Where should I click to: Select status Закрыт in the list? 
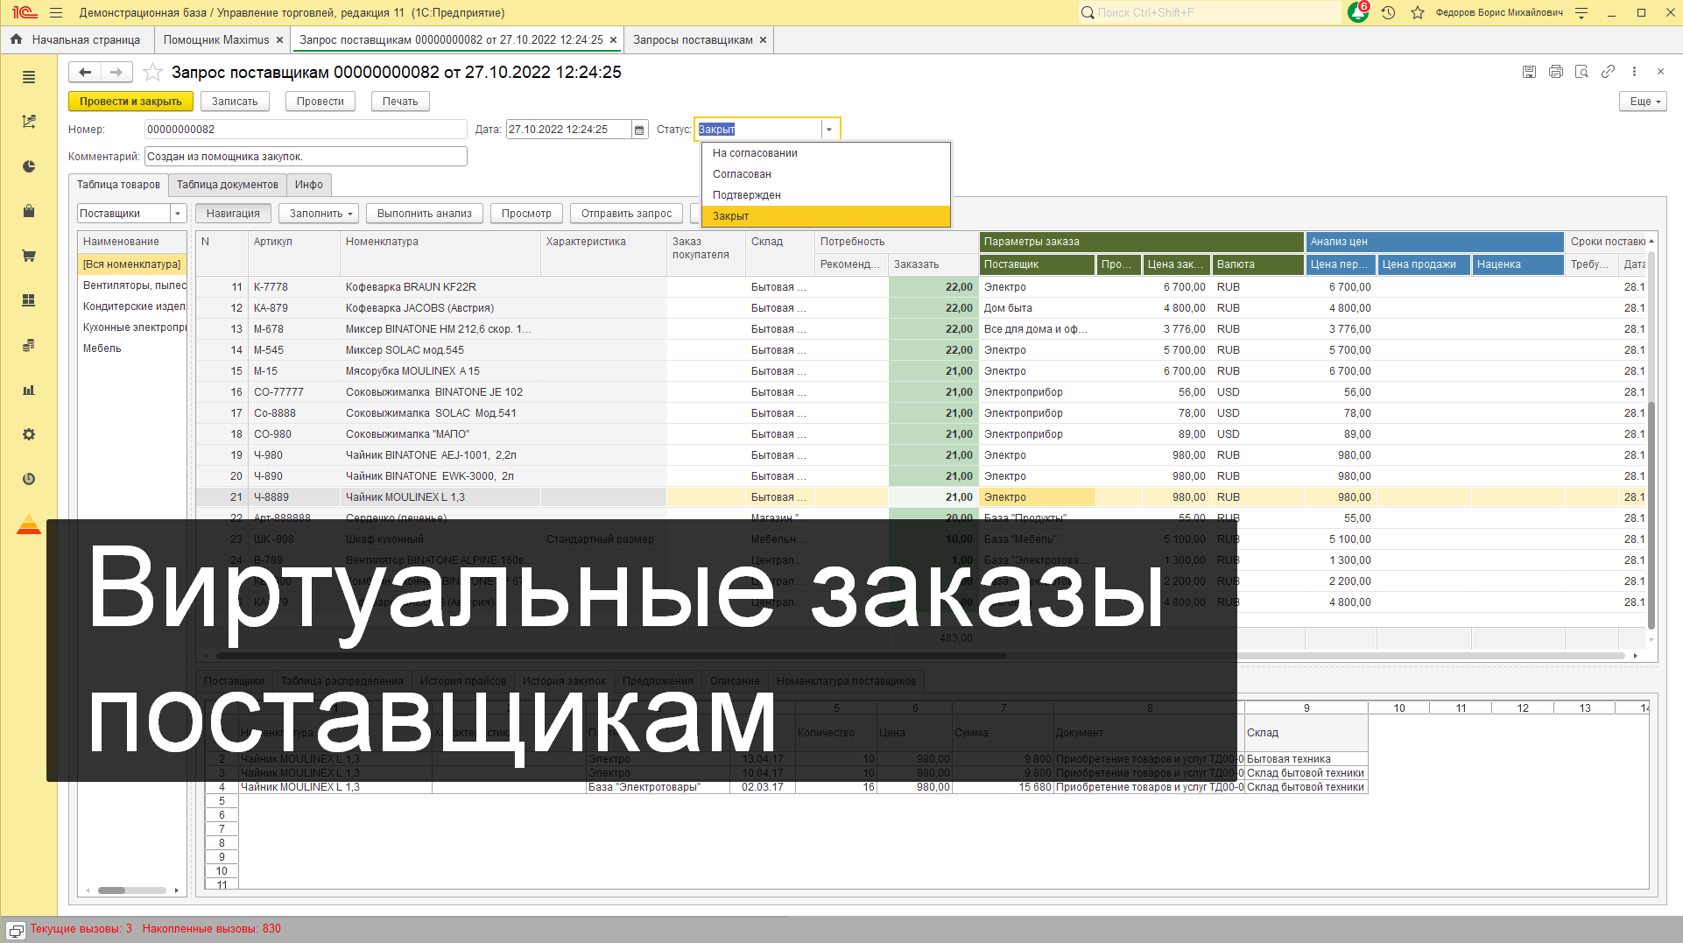point(826,216)
